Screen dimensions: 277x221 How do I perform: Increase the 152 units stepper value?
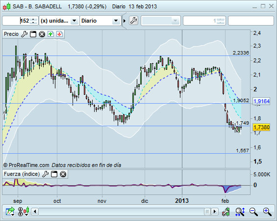click(x=33, y=19)
